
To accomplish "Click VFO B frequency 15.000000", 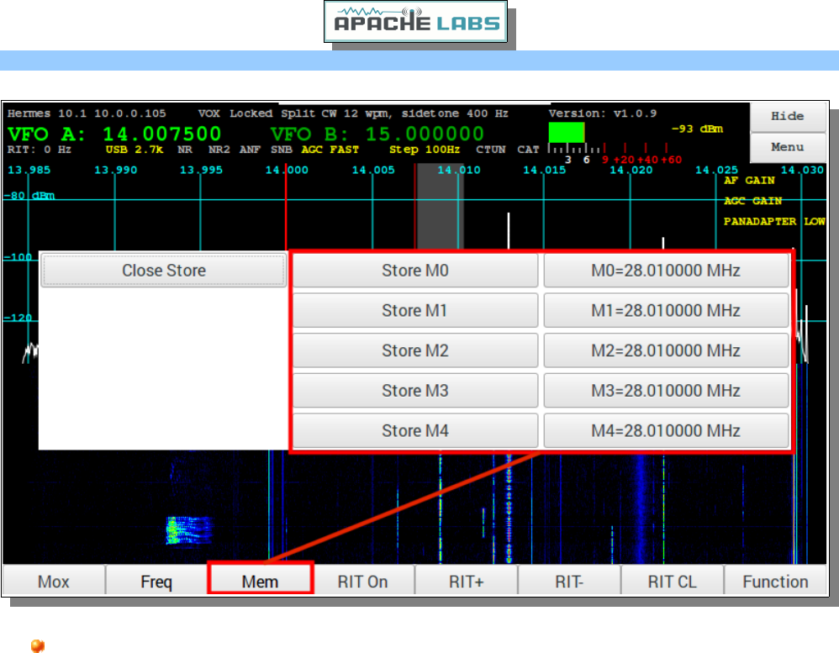I will tap(425, 134).
